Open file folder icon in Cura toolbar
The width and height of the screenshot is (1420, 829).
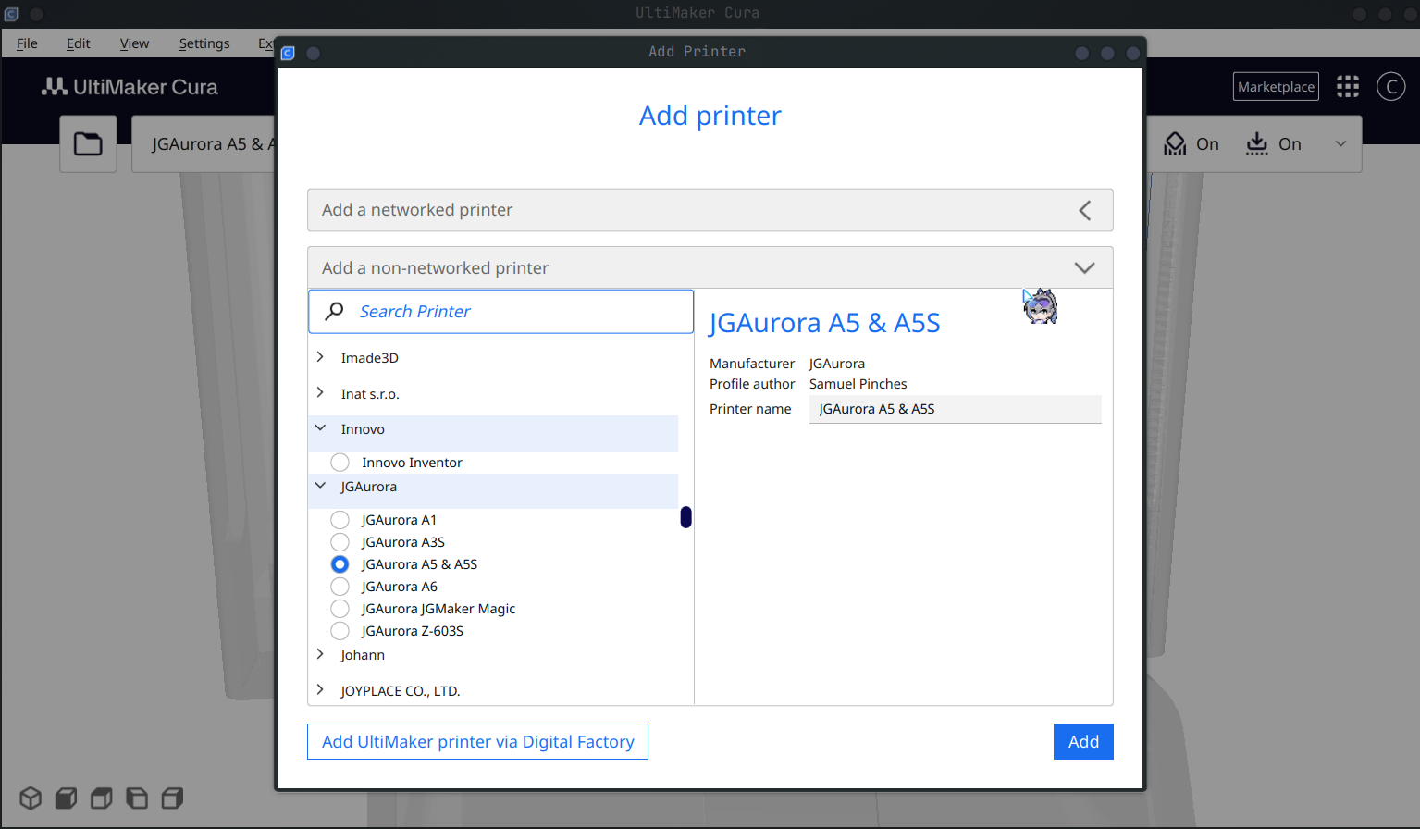[x=88, y=143]
